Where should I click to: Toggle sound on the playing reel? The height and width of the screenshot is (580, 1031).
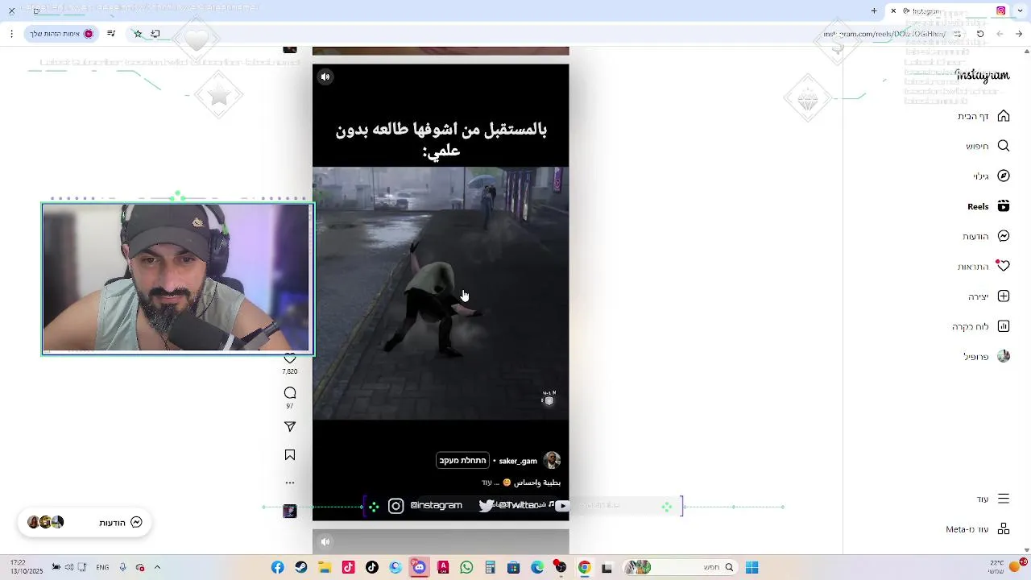(x=325, y=77)
